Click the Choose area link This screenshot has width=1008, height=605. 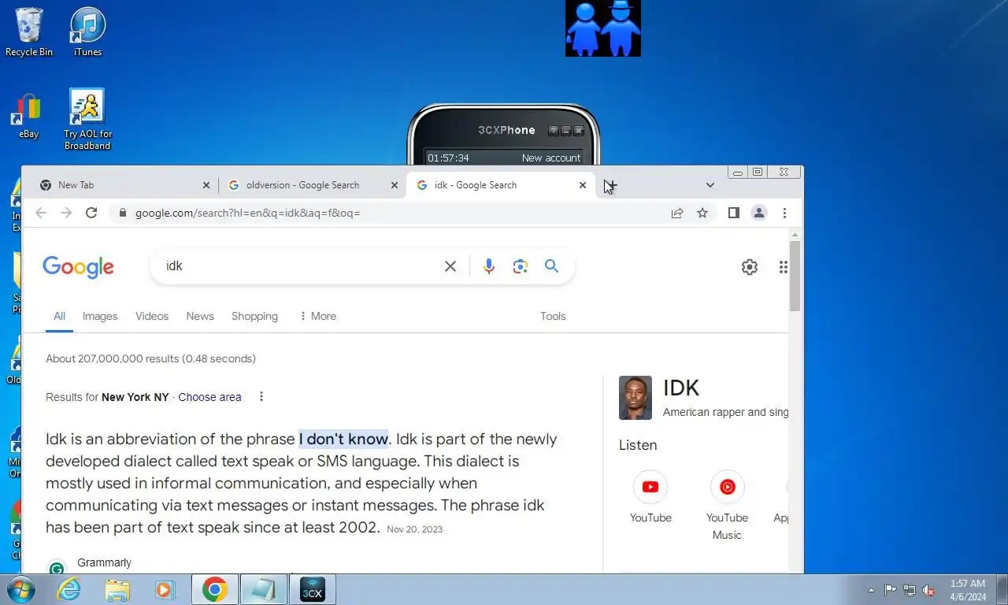[x=209, y=397]
